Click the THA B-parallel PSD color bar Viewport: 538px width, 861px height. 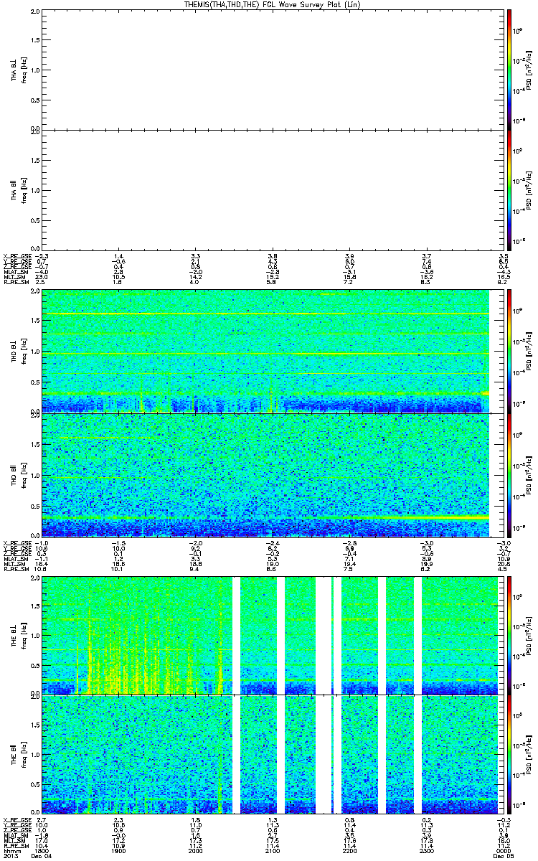coord(509,189)
